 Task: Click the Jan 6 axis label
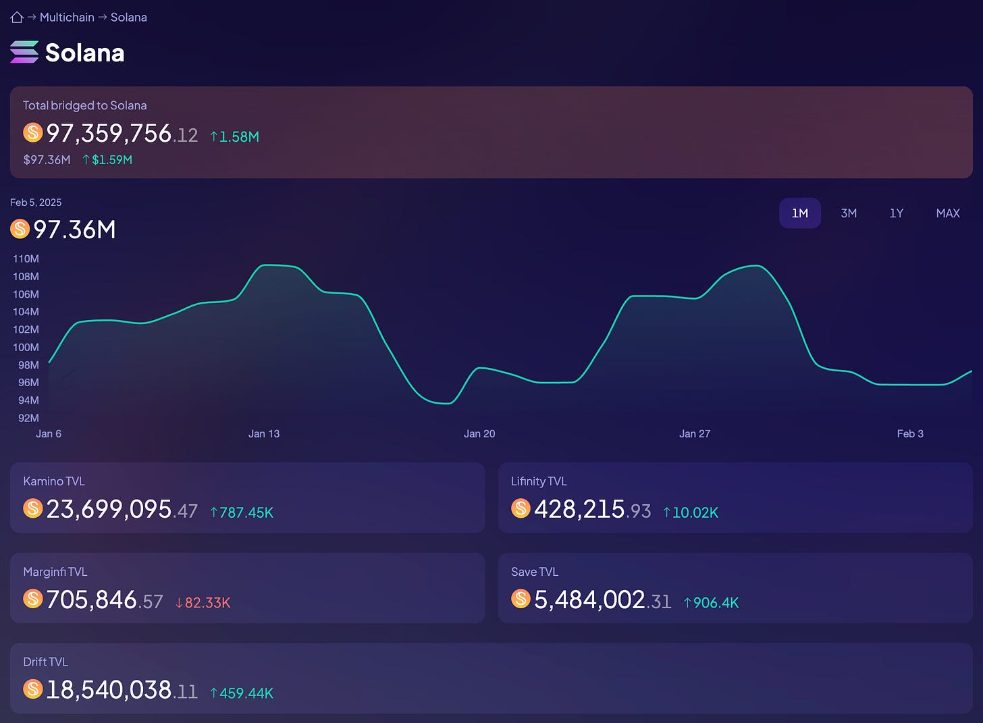(49, 434)
